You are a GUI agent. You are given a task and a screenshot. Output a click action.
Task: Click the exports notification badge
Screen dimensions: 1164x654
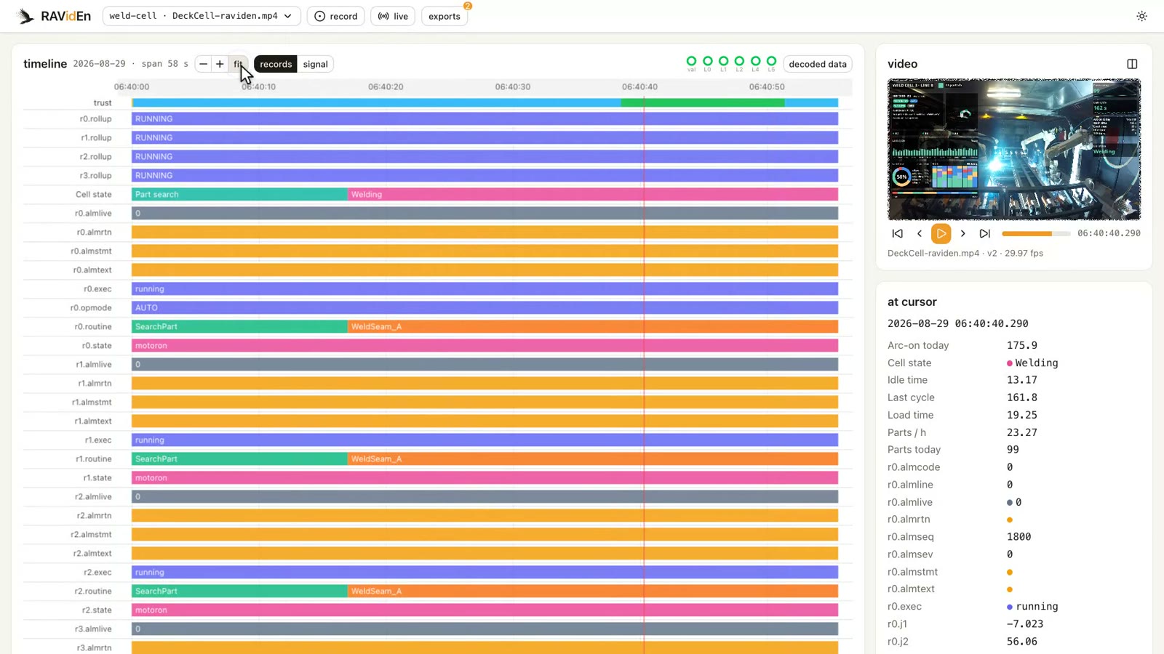coord(468,6)
